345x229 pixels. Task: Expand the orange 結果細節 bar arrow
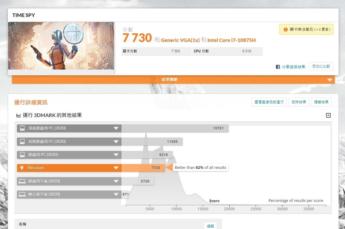coord(329,80)
